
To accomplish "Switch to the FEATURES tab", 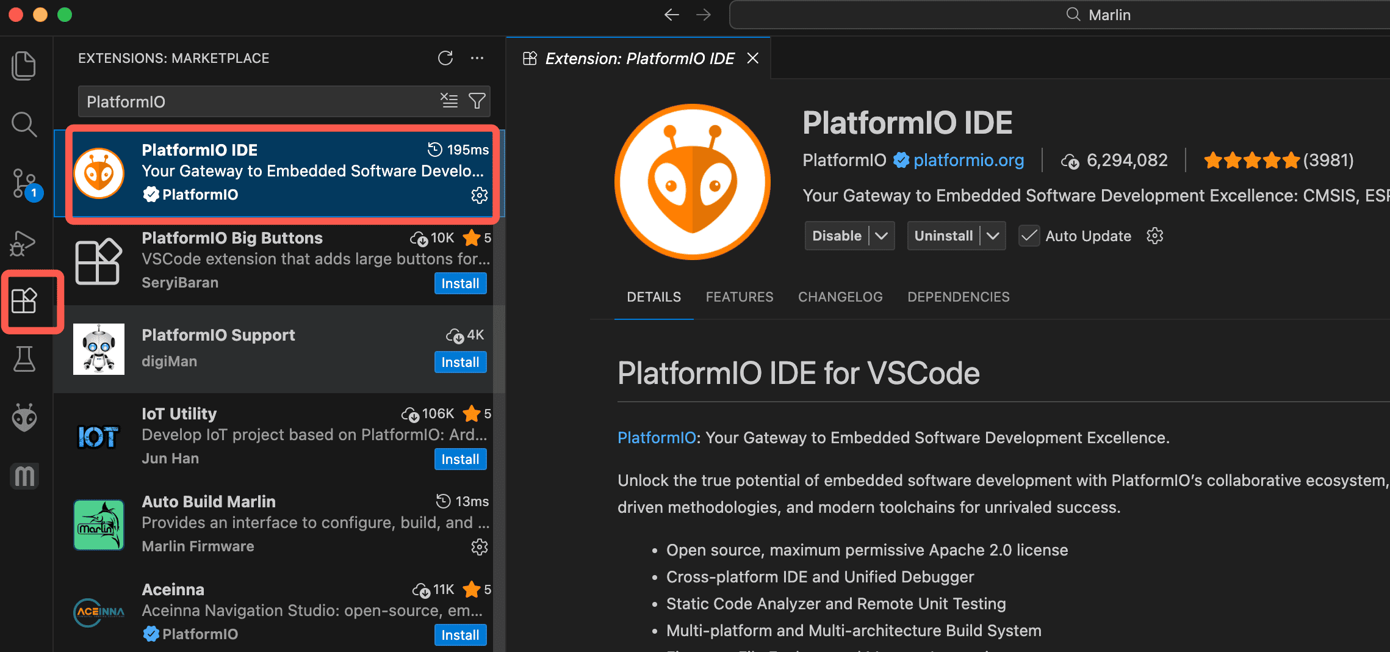I will [739, 297].
